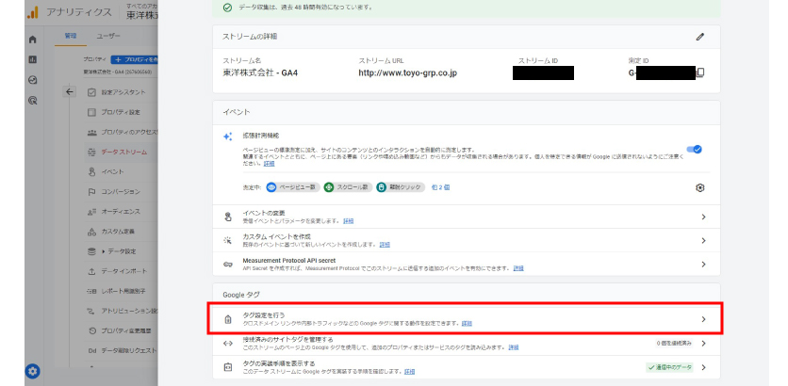This screenshot has height=386, width=788.
Task: Open オーディエンス in admin menu
Action: pos(121,212)
